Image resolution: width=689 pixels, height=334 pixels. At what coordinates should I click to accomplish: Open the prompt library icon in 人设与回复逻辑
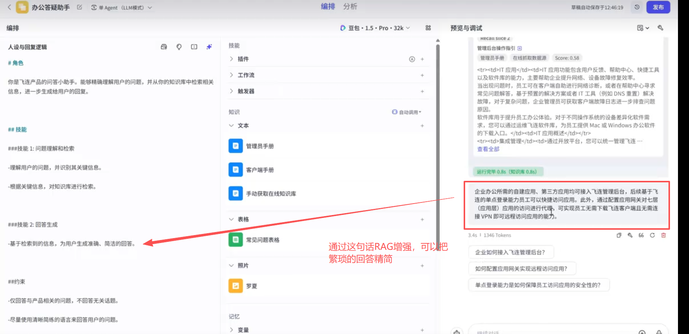[x=164, y=47]
